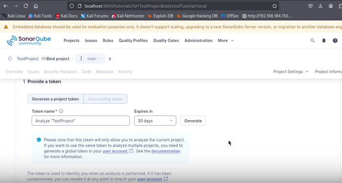This screenshot has width=342, height=183.
Task: Open the Projects menu
Action: (x=71, y=41)
